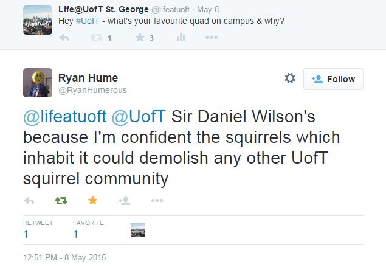Click the follow-person icon under Ryan's tweet
This screenshot has height=278, width=386.
[x=125, y=200]
